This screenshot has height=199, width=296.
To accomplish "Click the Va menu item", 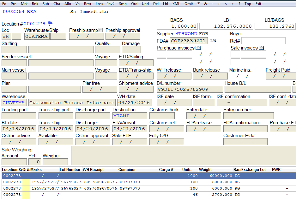I will [x=77, y=4].
